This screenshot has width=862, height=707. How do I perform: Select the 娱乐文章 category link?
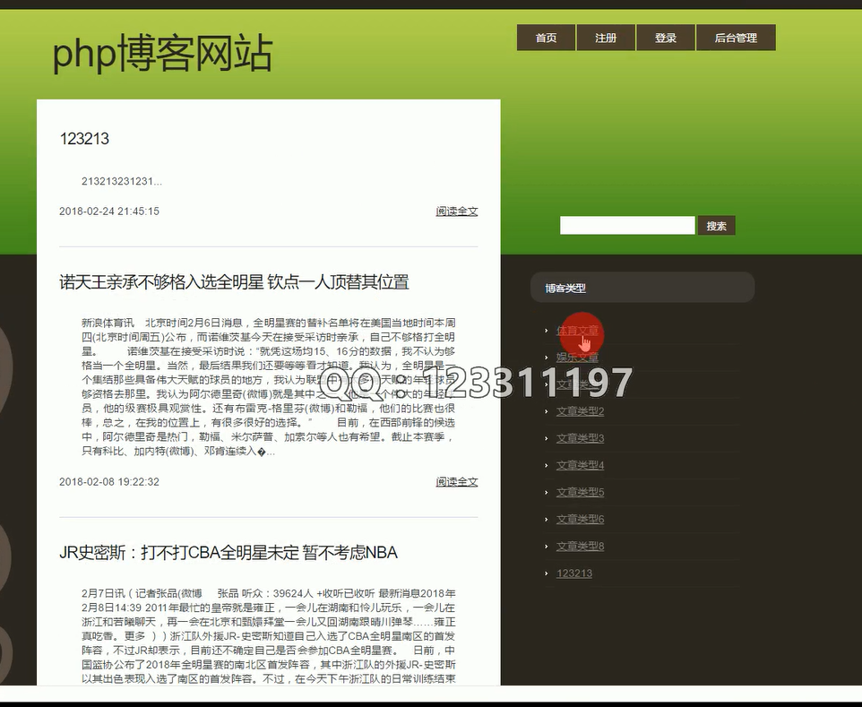coord(577,358)
